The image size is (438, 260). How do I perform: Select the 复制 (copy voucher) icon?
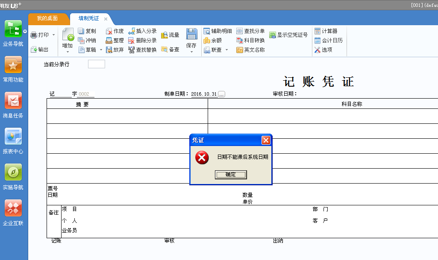[87, 30]
